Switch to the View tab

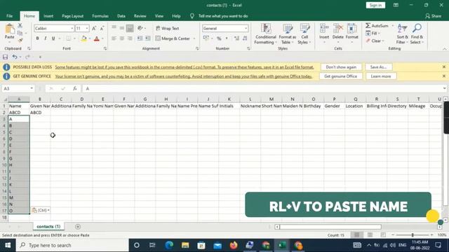[159, 16]
